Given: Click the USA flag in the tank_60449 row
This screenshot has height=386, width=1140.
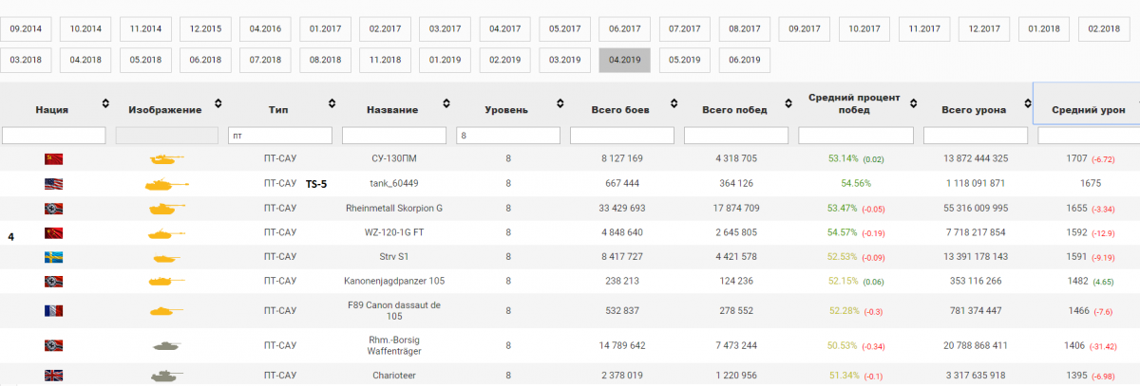Looking at the screenshot, I should [x=53, y=183].
